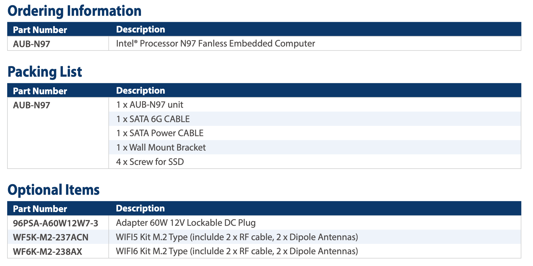The width and height of the screenshot is (533, 266).
Task: Click part number 96PSA-A60W12W7-3
Action: tap(55, 223)
